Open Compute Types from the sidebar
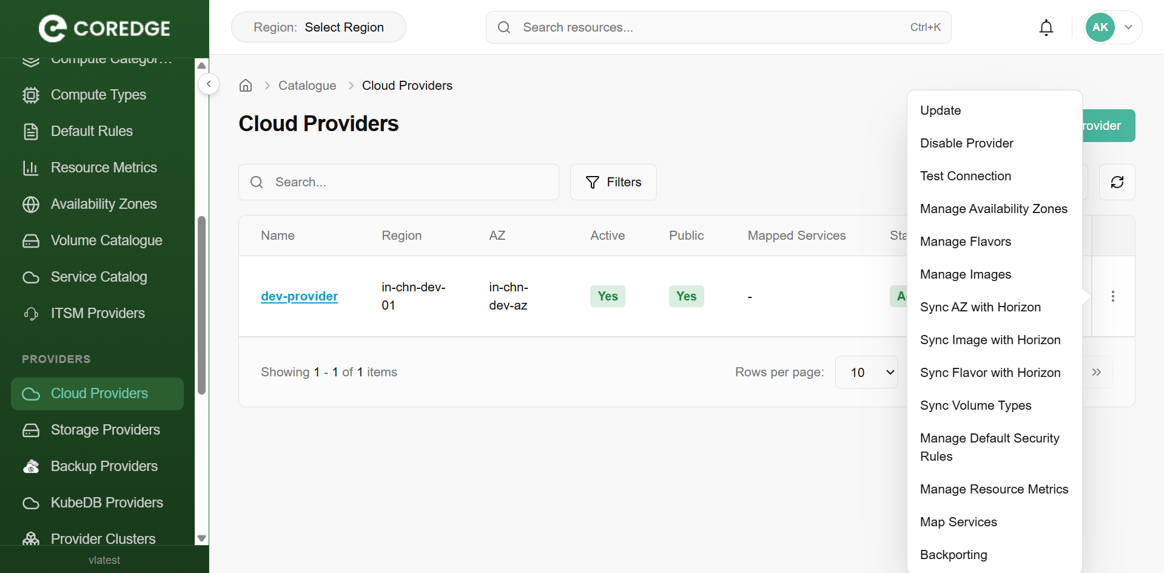1164x573 pixels. (x=98, y=95)
